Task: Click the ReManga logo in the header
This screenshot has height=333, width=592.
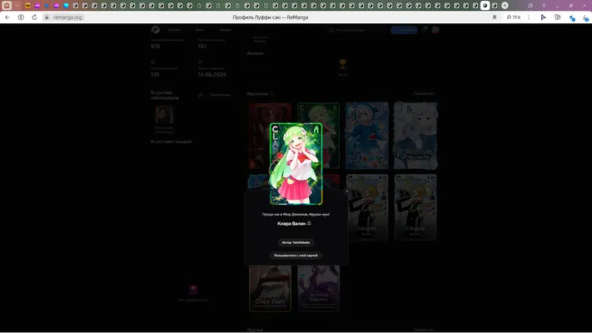Action: point(155,30)
